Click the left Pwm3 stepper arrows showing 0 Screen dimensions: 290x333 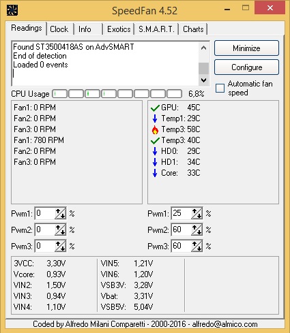click(x=60, y=246)
